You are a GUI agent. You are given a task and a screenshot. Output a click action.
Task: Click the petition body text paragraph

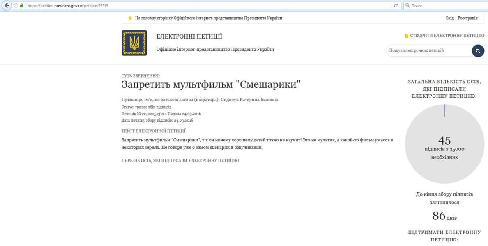click(x=257, y=144)
